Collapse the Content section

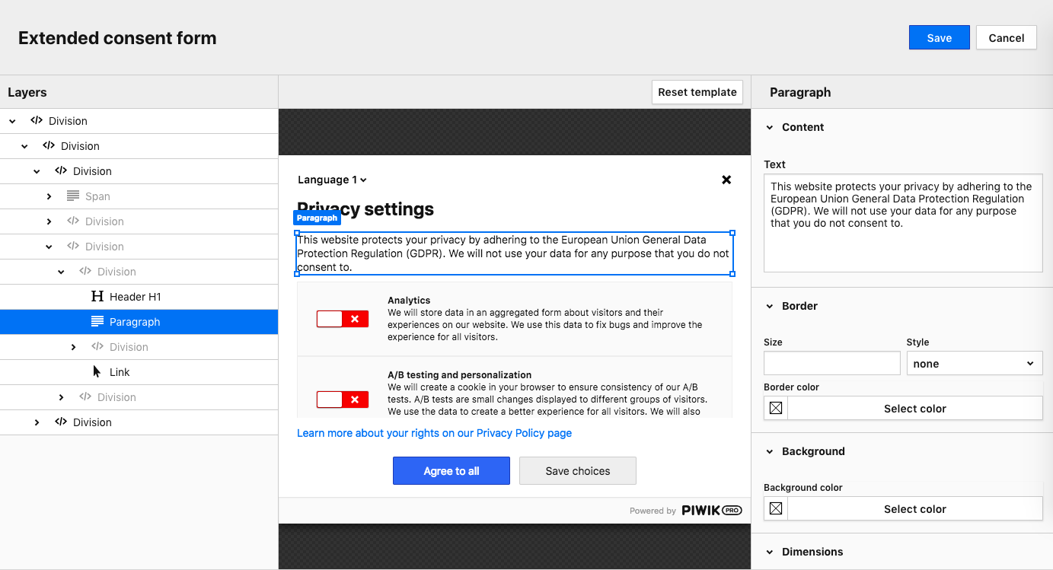[770, 127]
